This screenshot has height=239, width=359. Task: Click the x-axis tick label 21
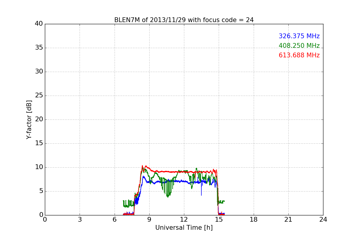tap(288, 220)
